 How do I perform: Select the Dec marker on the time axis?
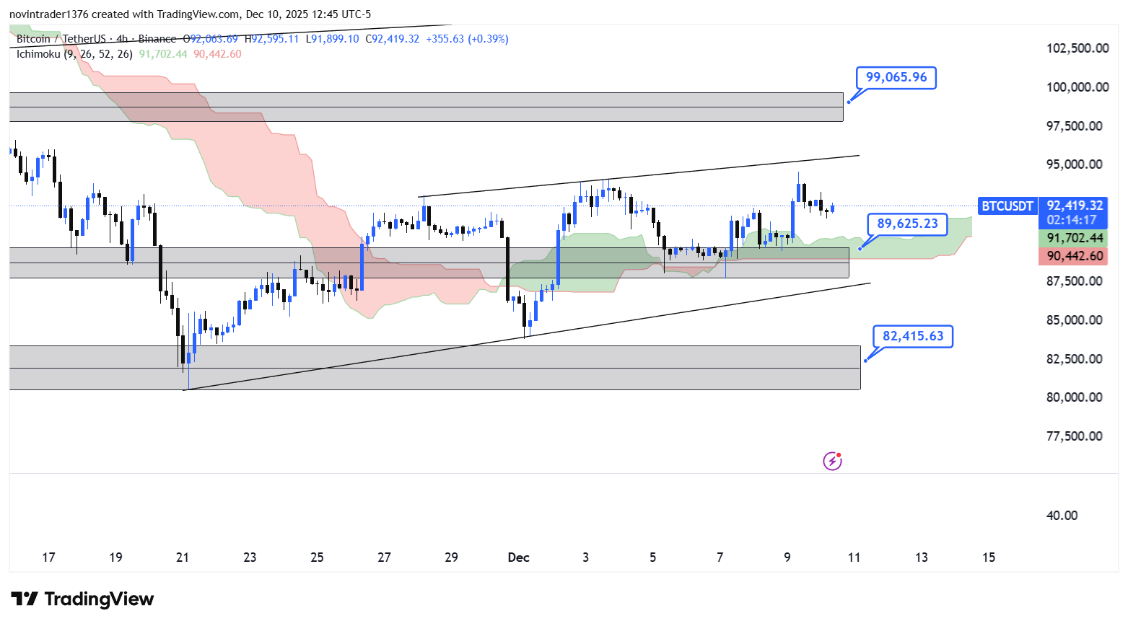pyautogui.click(x=518, y=557)
